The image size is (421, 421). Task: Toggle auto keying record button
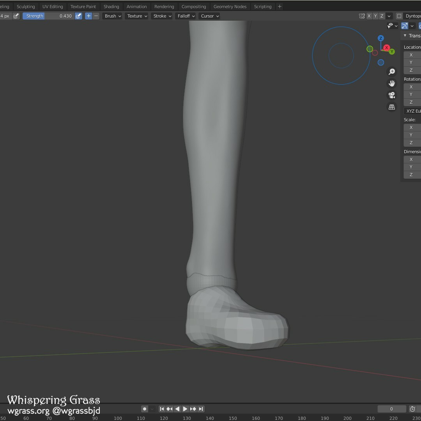point(145,409)
